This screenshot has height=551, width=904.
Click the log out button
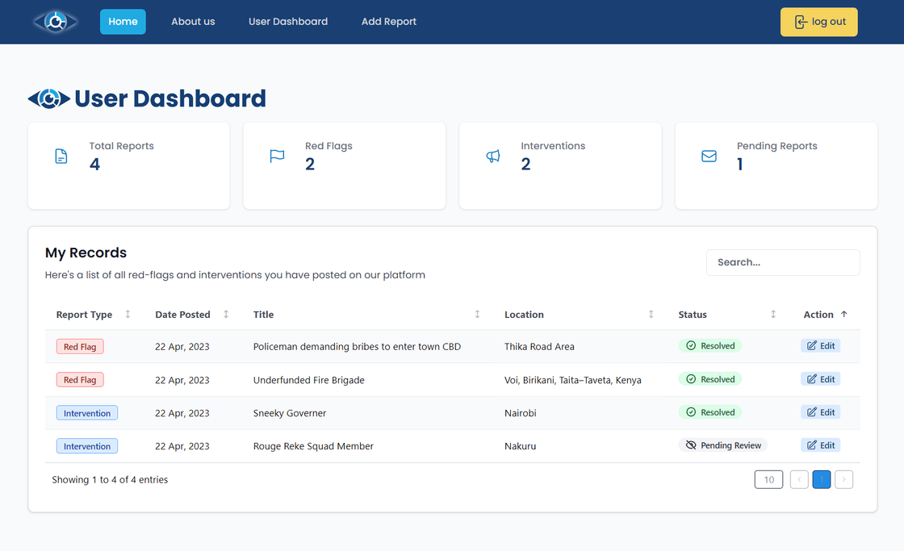pos(818,22)
